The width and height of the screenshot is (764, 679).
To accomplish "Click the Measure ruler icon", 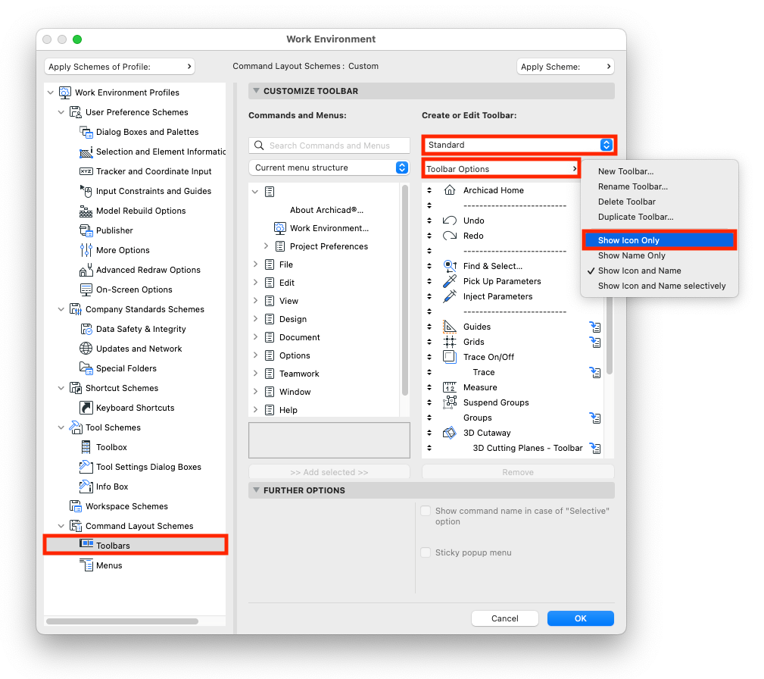I will click(450, 387).
